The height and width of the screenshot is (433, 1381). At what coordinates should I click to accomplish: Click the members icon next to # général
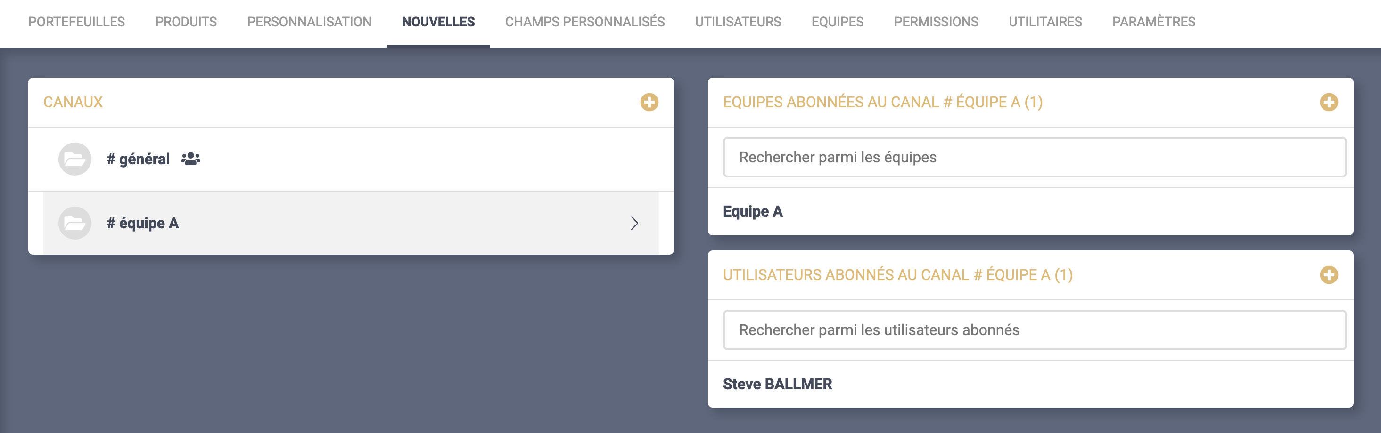pyautogui.click(x=190, y=159)
